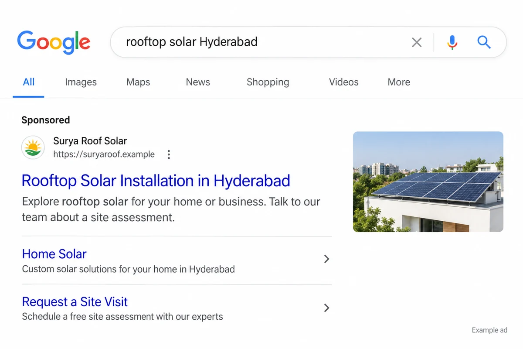This screenshot has height=349, width=523.
Task: Click the ad description about site assessment
Action: click(171, 209)
